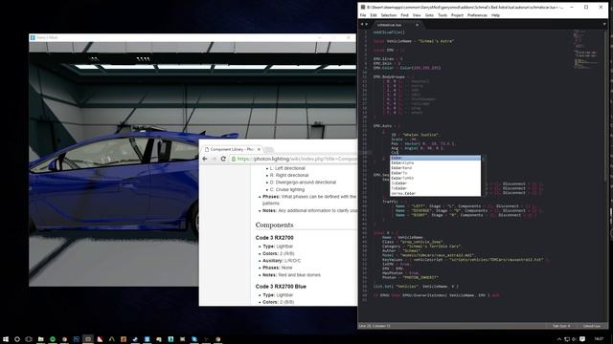Open Cortana search circle on taskbar
The height and width of the screenshot is (344, 613).
point(17,339)
